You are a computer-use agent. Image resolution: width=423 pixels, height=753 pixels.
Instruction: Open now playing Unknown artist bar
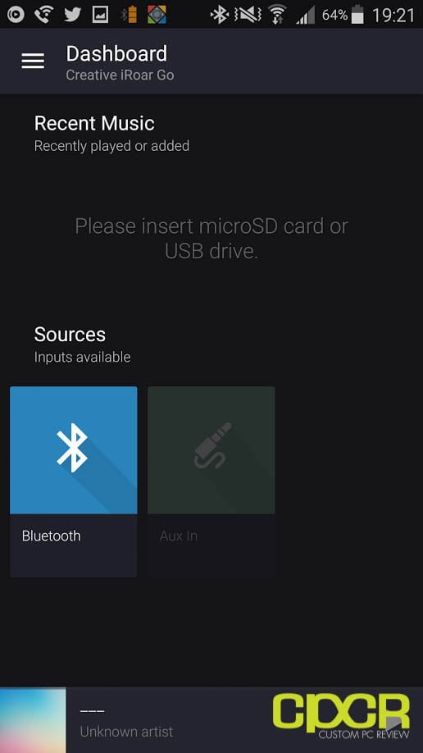[211, 720]
